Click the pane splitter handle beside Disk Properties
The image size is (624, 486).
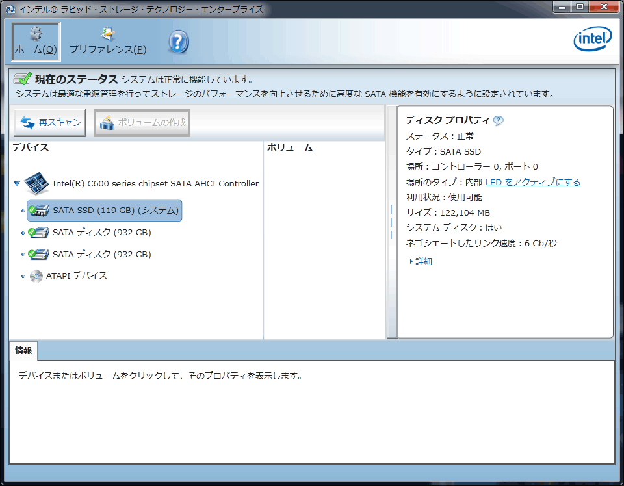tap(391, 222)
